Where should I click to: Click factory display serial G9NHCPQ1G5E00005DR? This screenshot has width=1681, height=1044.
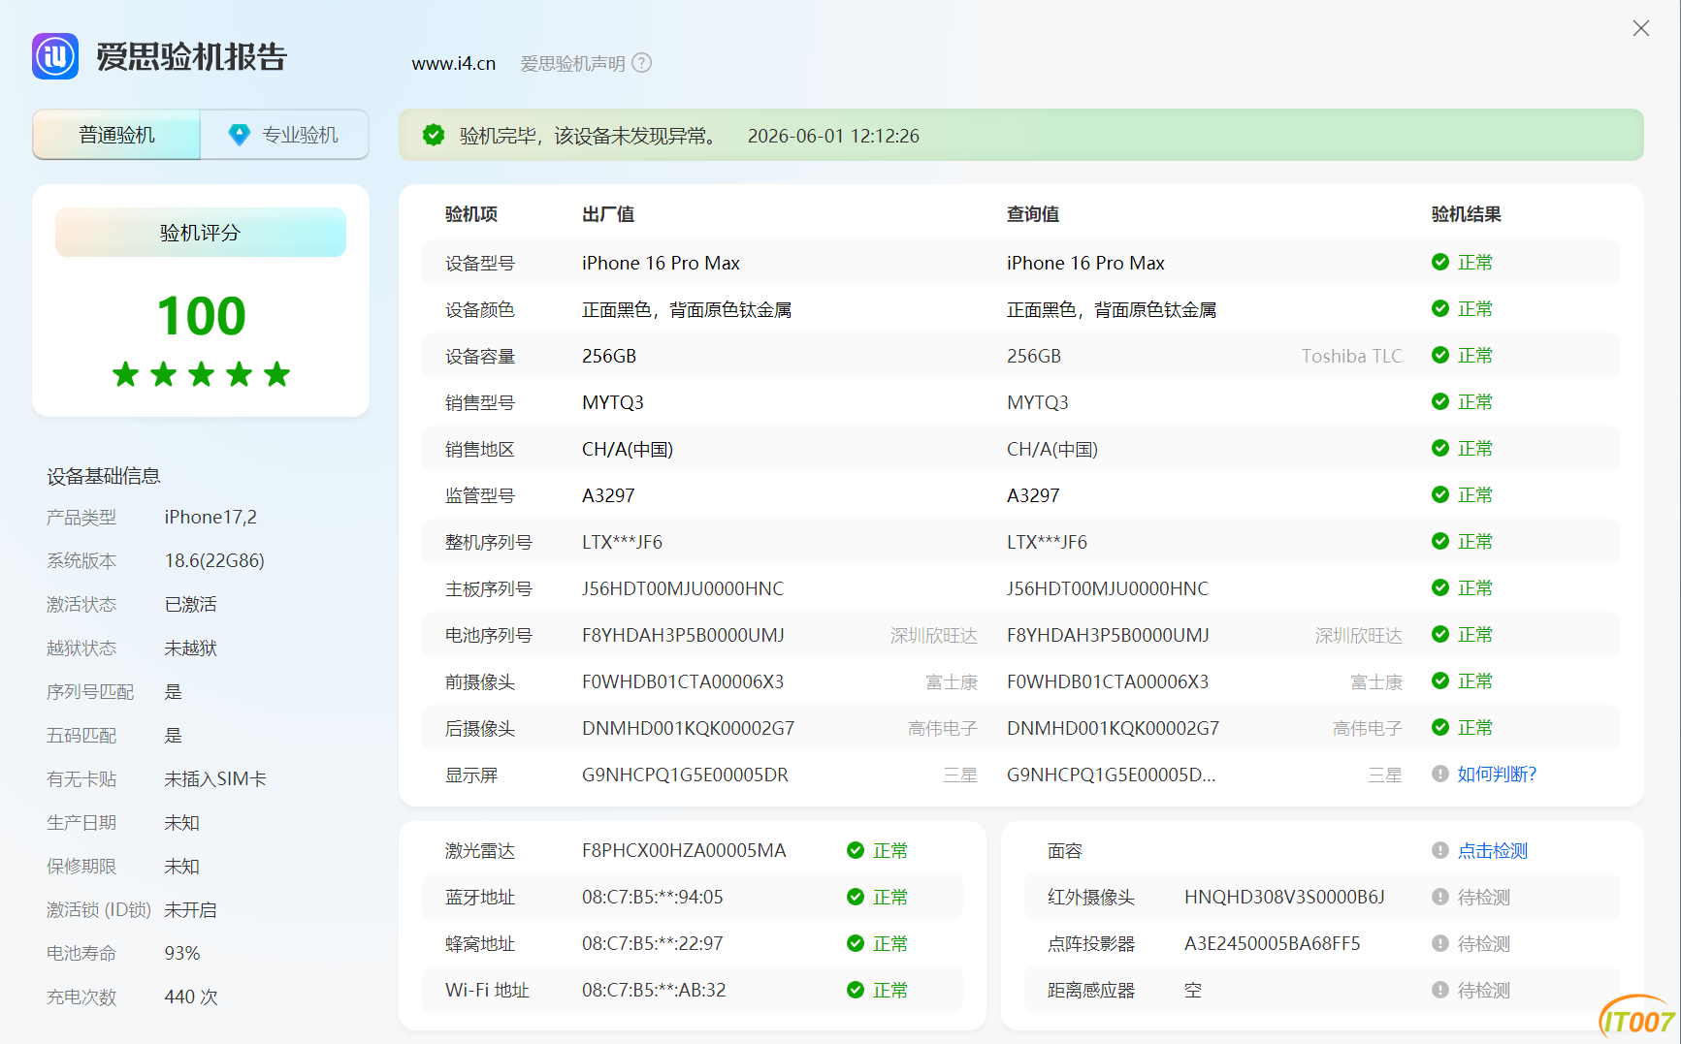coord(685,775)
